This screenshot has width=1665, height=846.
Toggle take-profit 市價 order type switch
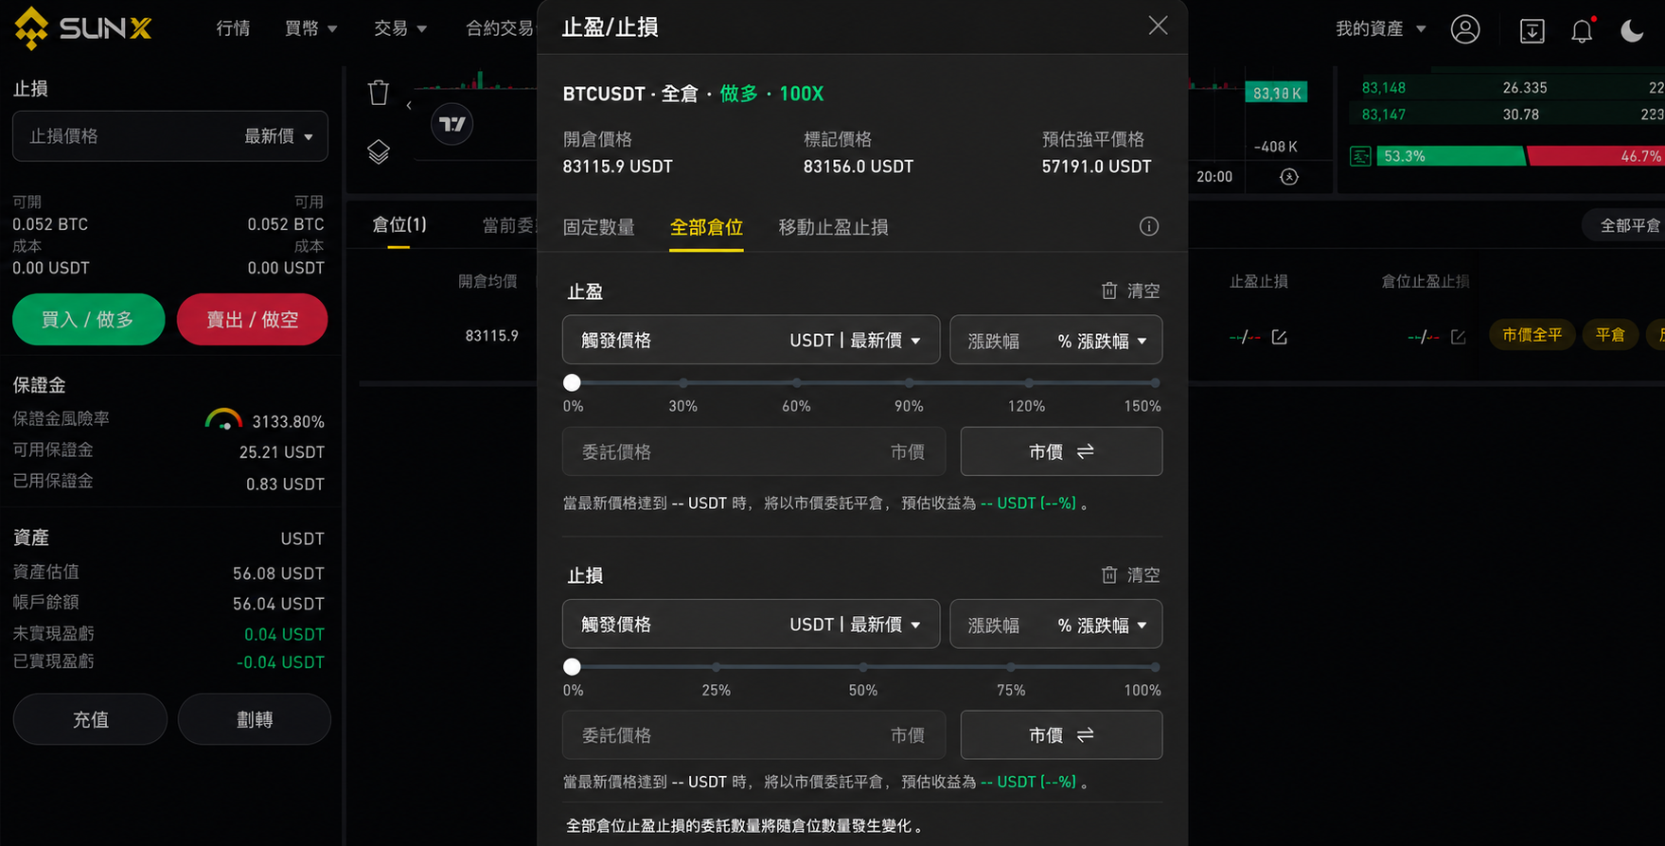coord(1061,451)
